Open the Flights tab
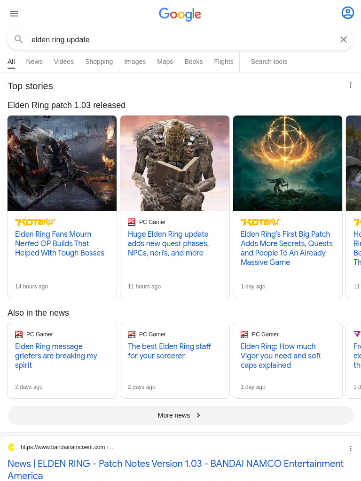 [223, 62]
